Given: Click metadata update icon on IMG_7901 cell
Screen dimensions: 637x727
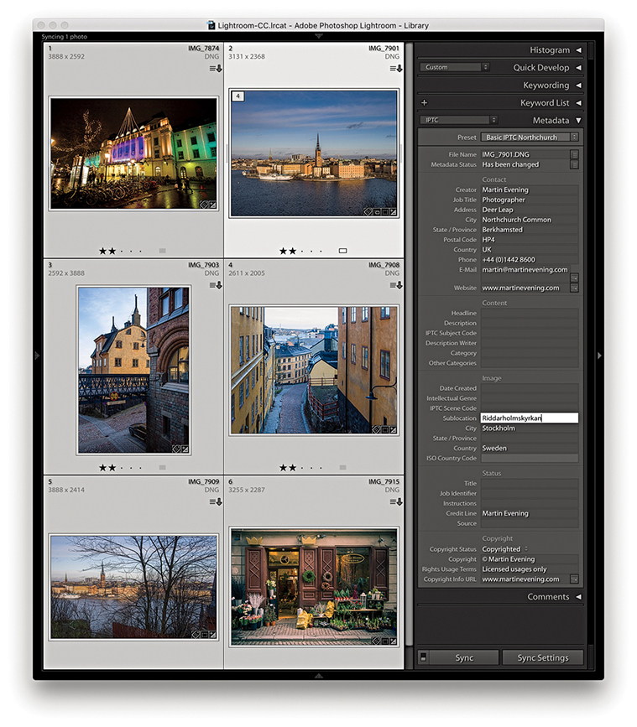Looking at the screenshot, I should tap(394, 69).
